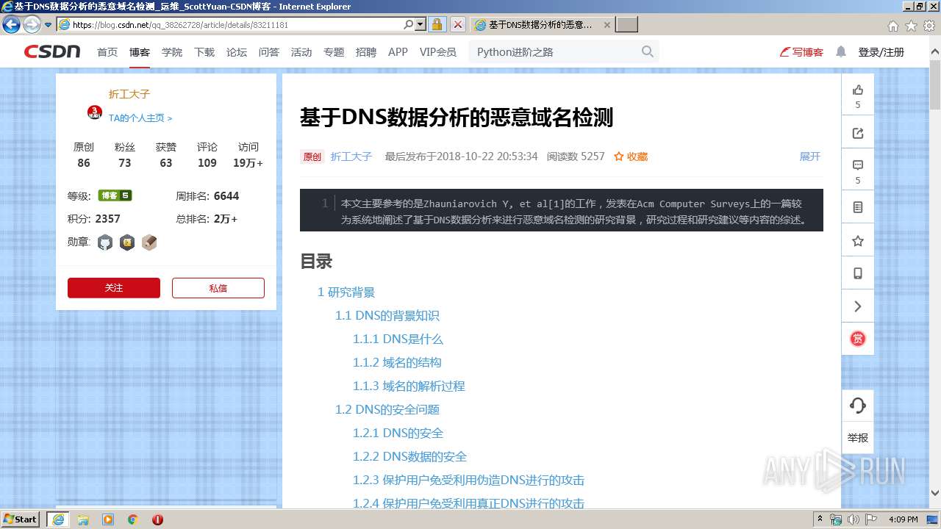Click the 举报 report button
The width and height of the screenshot is (941, 529).
tap(857, 438)
